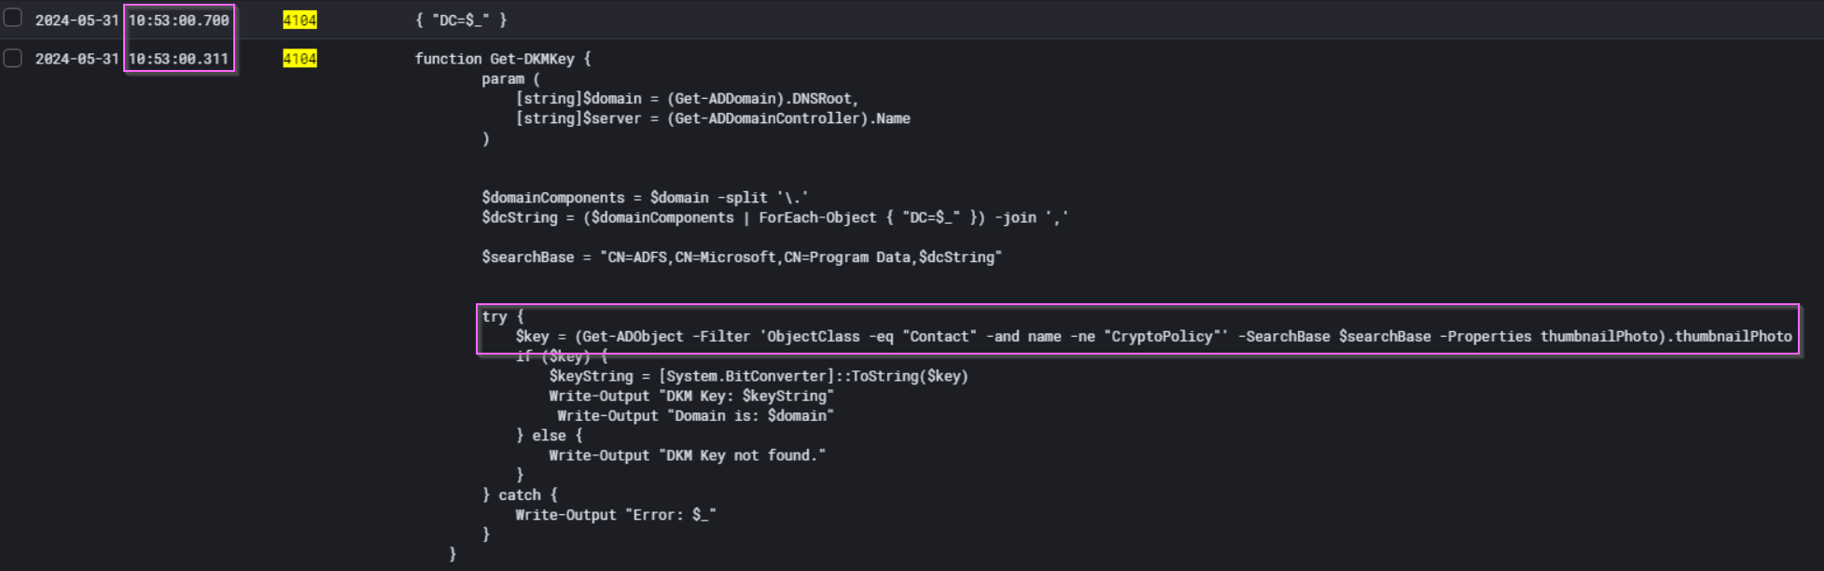The height and width of the screenshot is (571, 1824).
Task: Click the $domainComponents assignment line
Action: [645, 197]
